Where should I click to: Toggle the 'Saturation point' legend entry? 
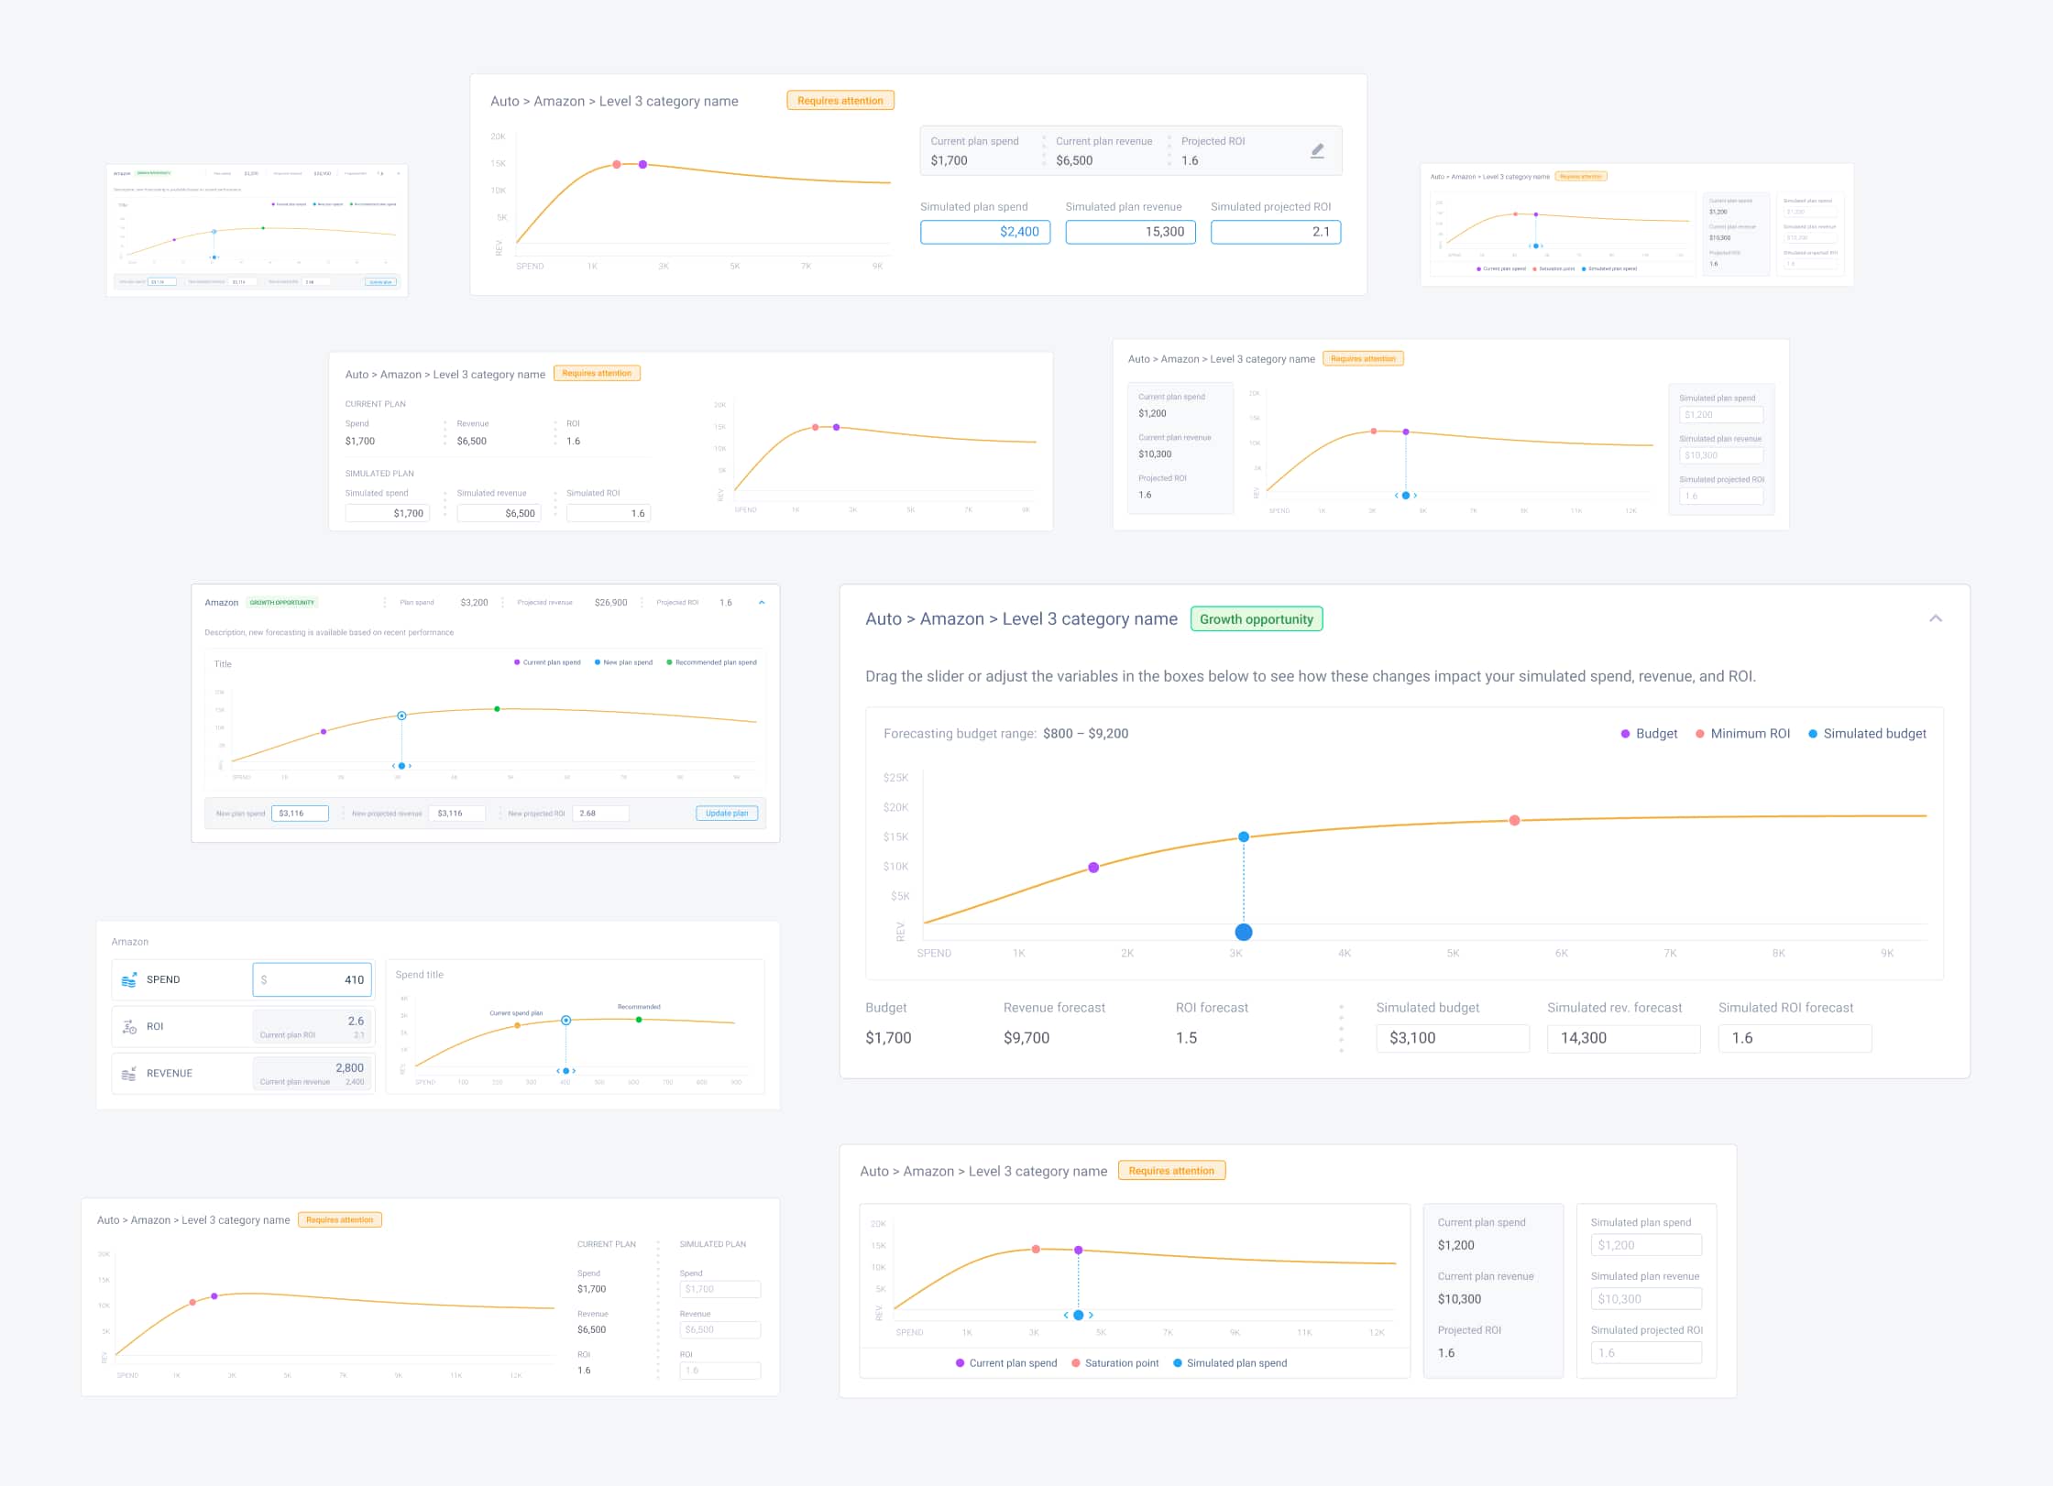[1115, 1363]
